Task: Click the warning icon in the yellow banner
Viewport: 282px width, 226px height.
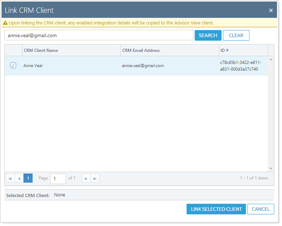Action: [x=5, y=23]
